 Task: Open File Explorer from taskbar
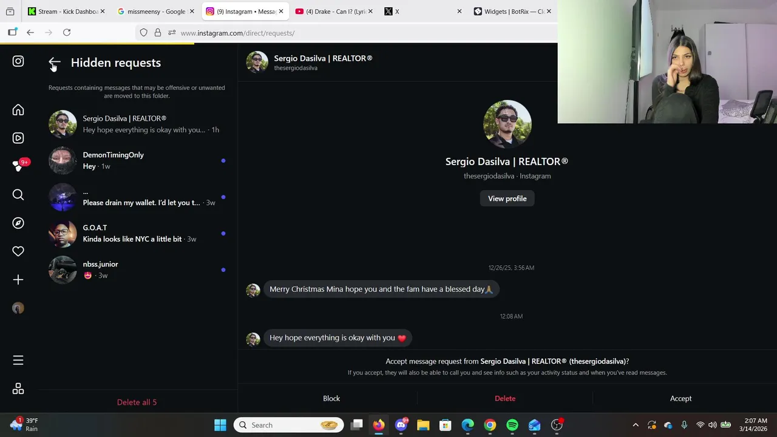click(423, 425)
